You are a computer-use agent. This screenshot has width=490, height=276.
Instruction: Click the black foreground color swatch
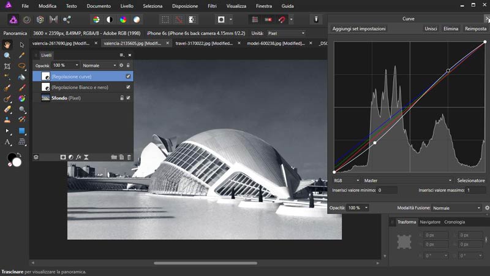(x=12, y=157)
